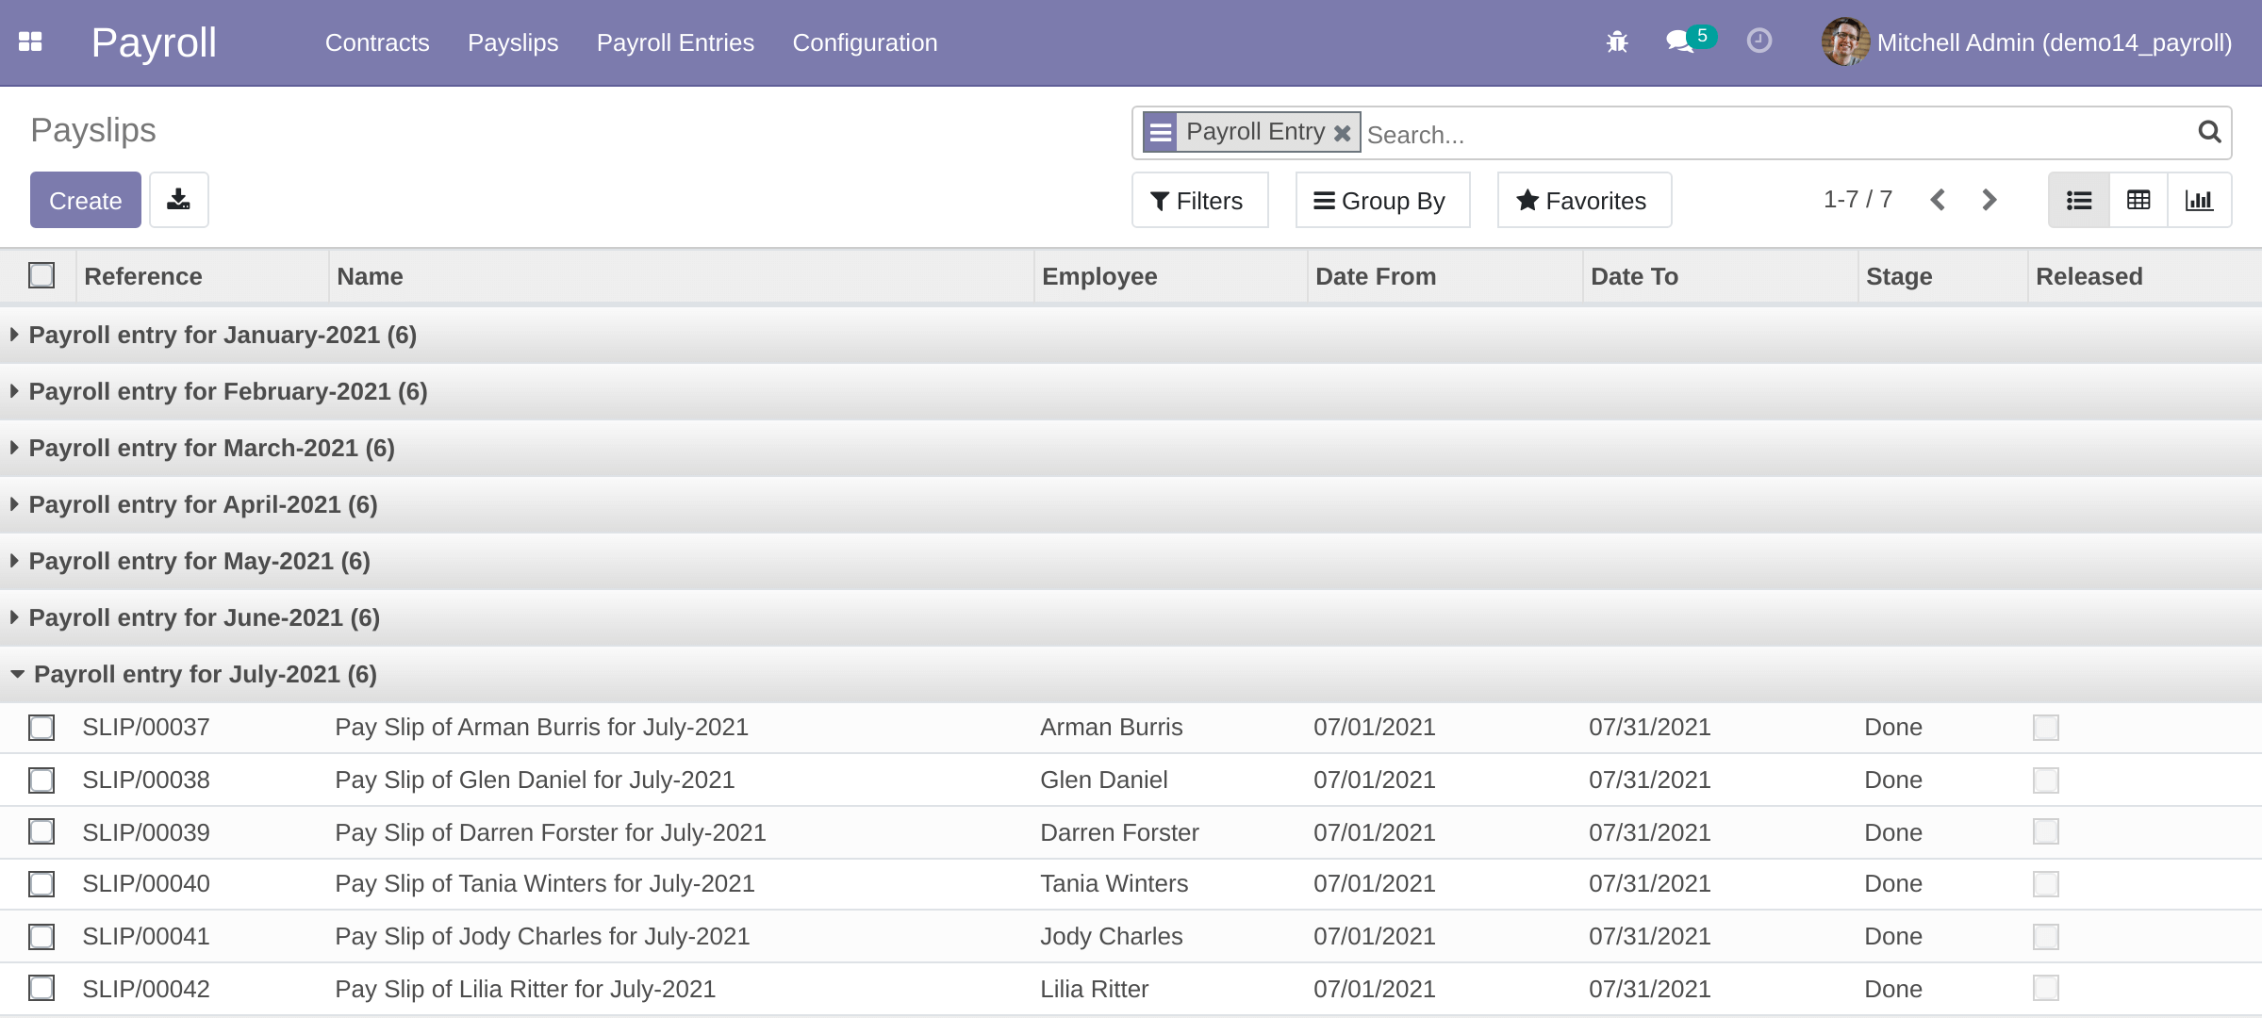This screenshot has width=2262, height=1018.
Task: Switch to pivot table view
Action: (x=2138, y=200)
